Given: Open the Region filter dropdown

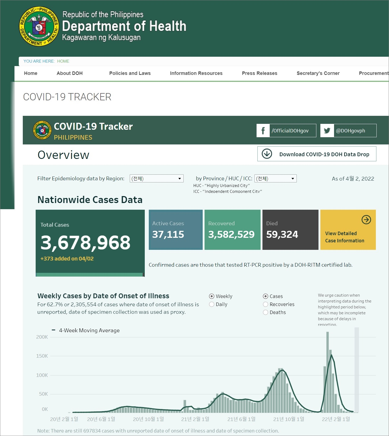Looking at the screenshot, I should 157,178.
